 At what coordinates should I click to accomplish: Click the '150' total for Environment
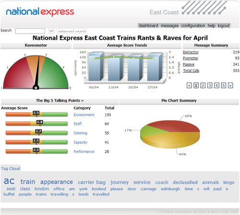[108, 115]
